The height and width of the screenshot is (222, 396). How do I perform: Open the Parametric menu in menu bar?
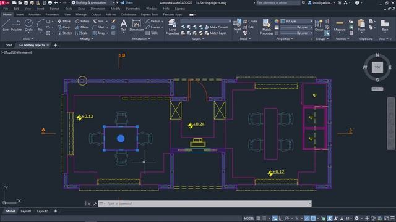pos(133,9)
